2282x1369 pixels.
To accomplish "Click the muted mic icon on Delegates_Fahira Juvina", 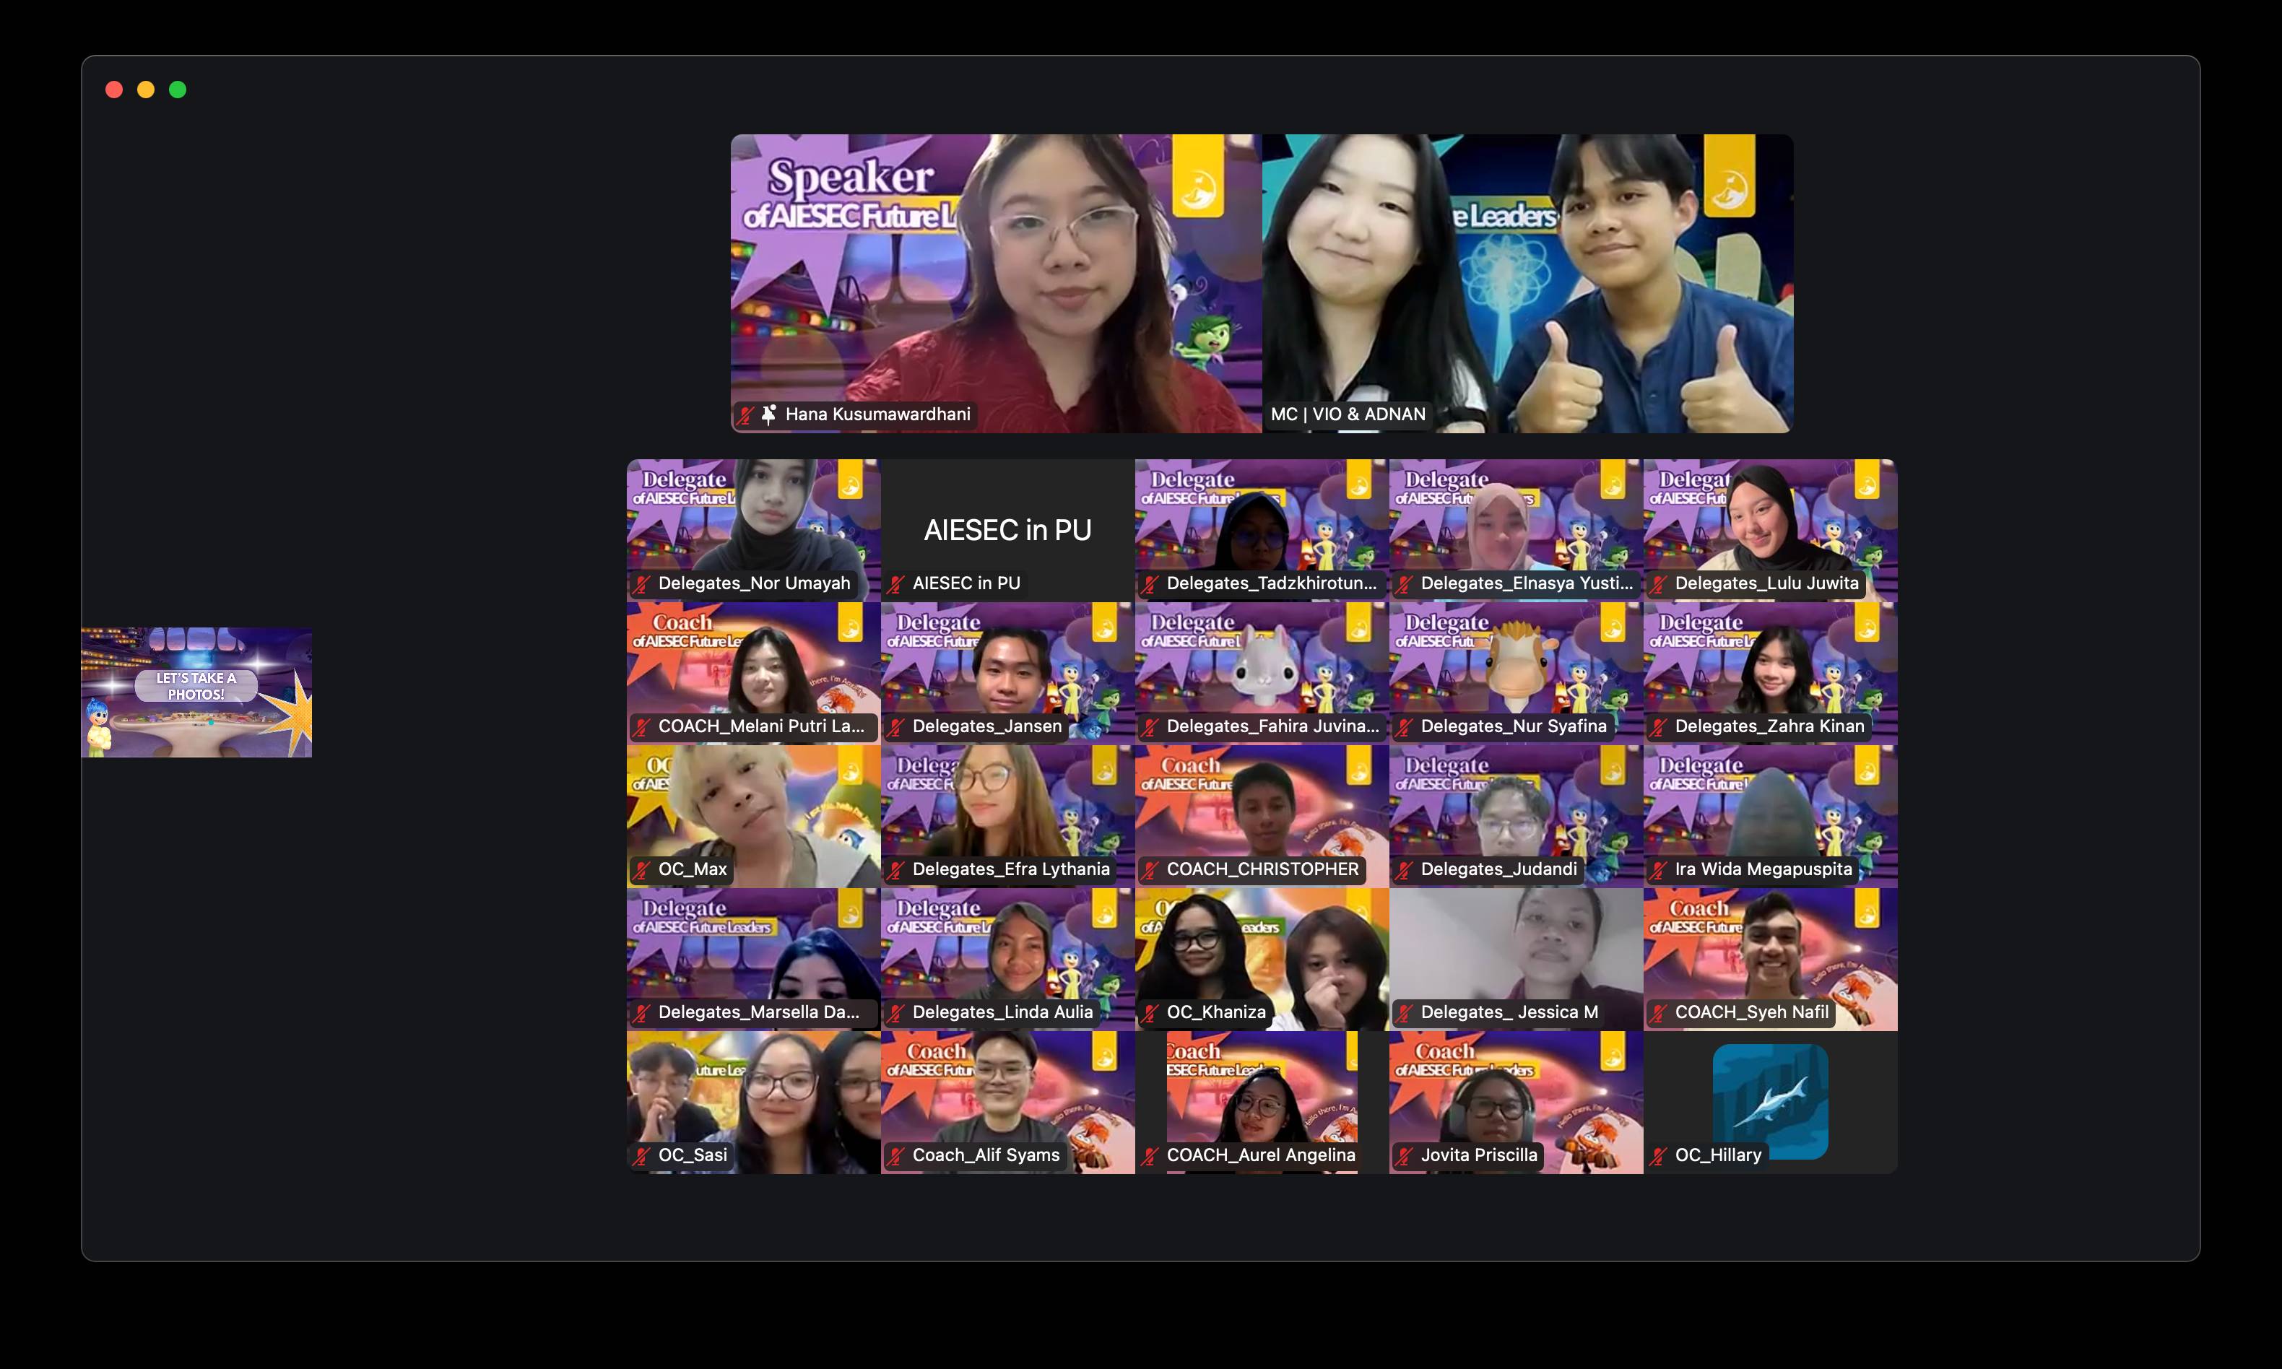I will tap(1150, 727).
